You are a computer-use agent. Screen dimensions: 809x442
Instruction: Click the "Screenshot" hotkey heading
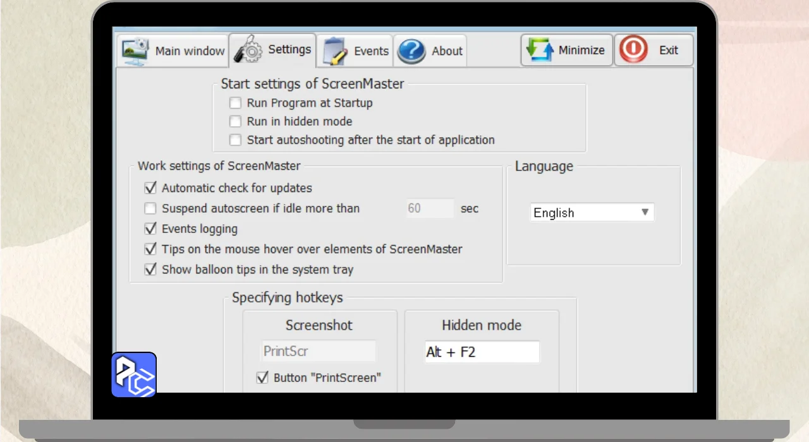tap(319, 325)
